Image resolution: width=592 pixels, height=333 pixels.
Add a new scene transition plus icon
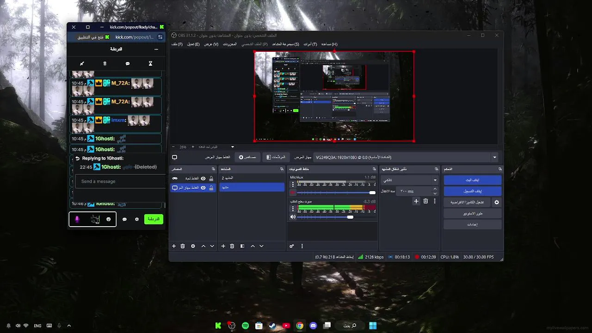(416, 201)
